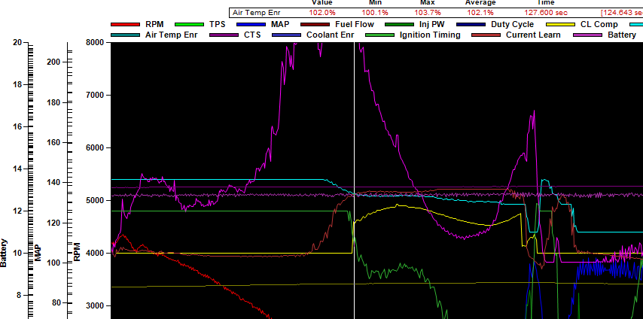Viewport: 643px width, 319px height.
Task: Click the Air Temp Enr readout name
Action: click(258, 13)
